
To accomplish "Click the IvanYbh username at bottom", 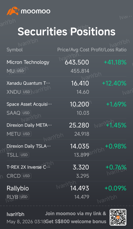I will (x=15, y=215).
